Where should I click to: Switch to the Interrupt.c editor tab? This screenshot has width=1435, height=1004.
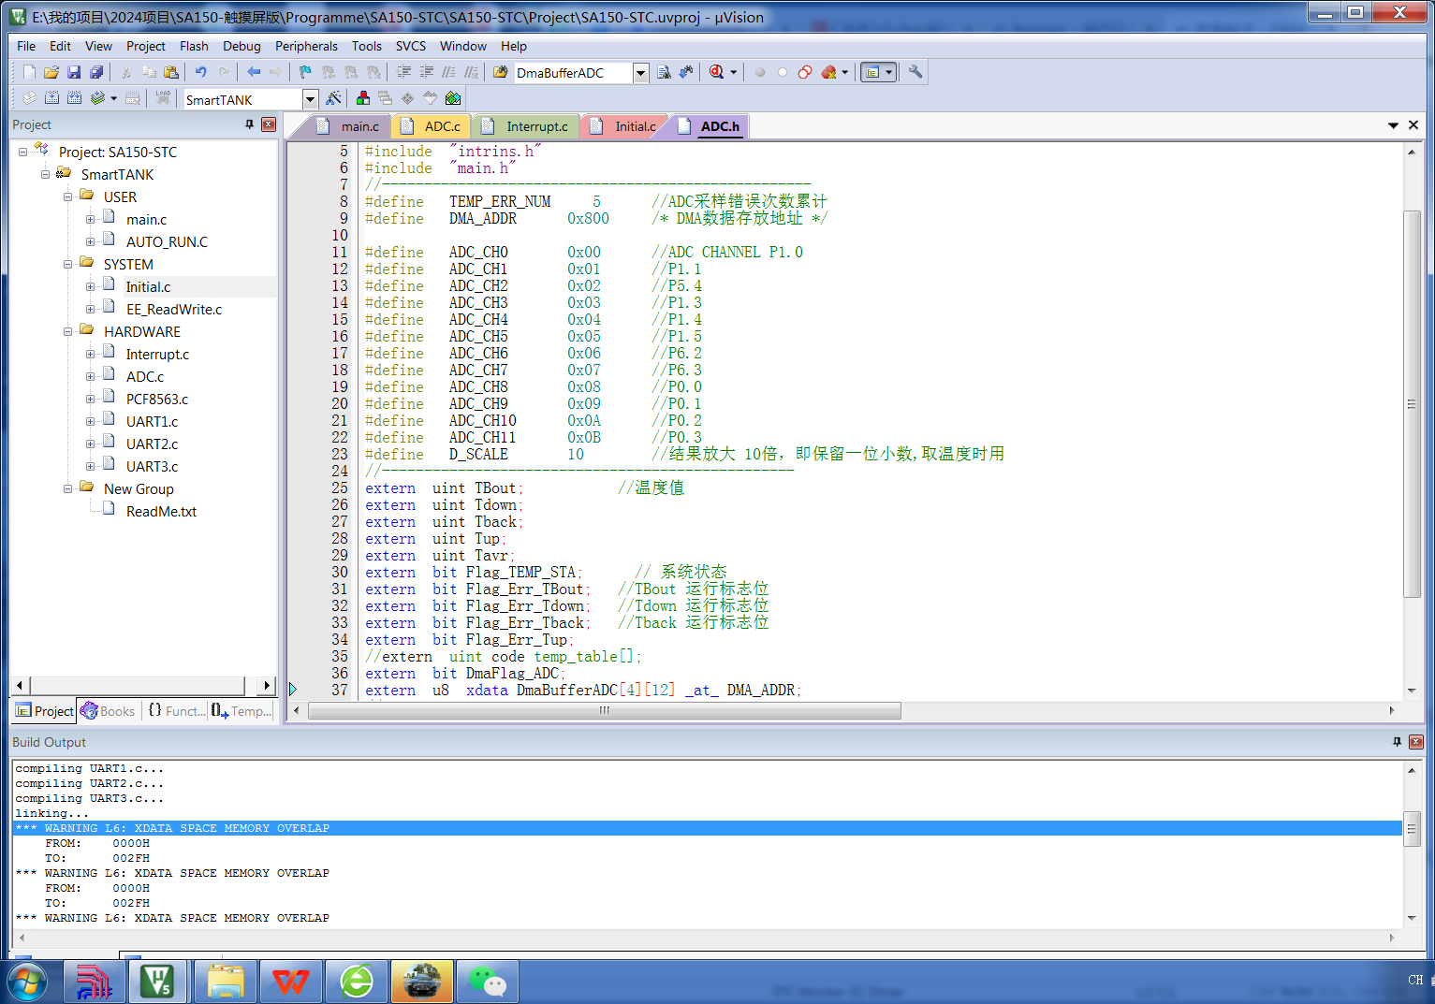(526, 126)
